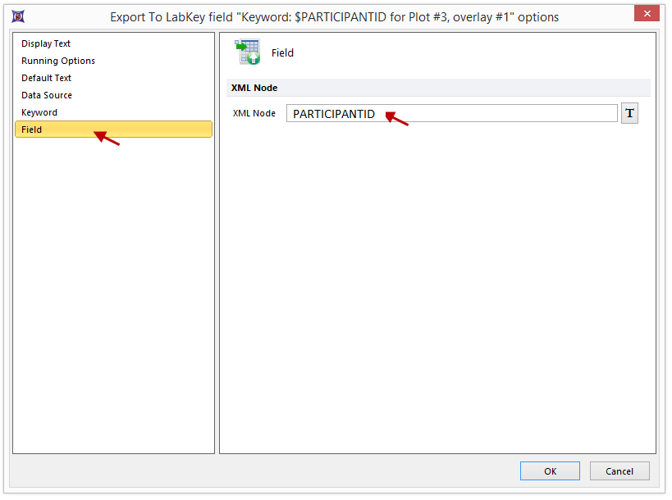Click the XML Node text field
The width and height of the screenshot is (672, 500).
452,113
